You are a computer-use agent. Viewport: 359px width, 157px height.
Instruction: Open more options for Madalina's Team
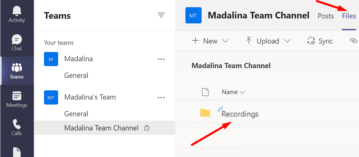click(161, 97)
